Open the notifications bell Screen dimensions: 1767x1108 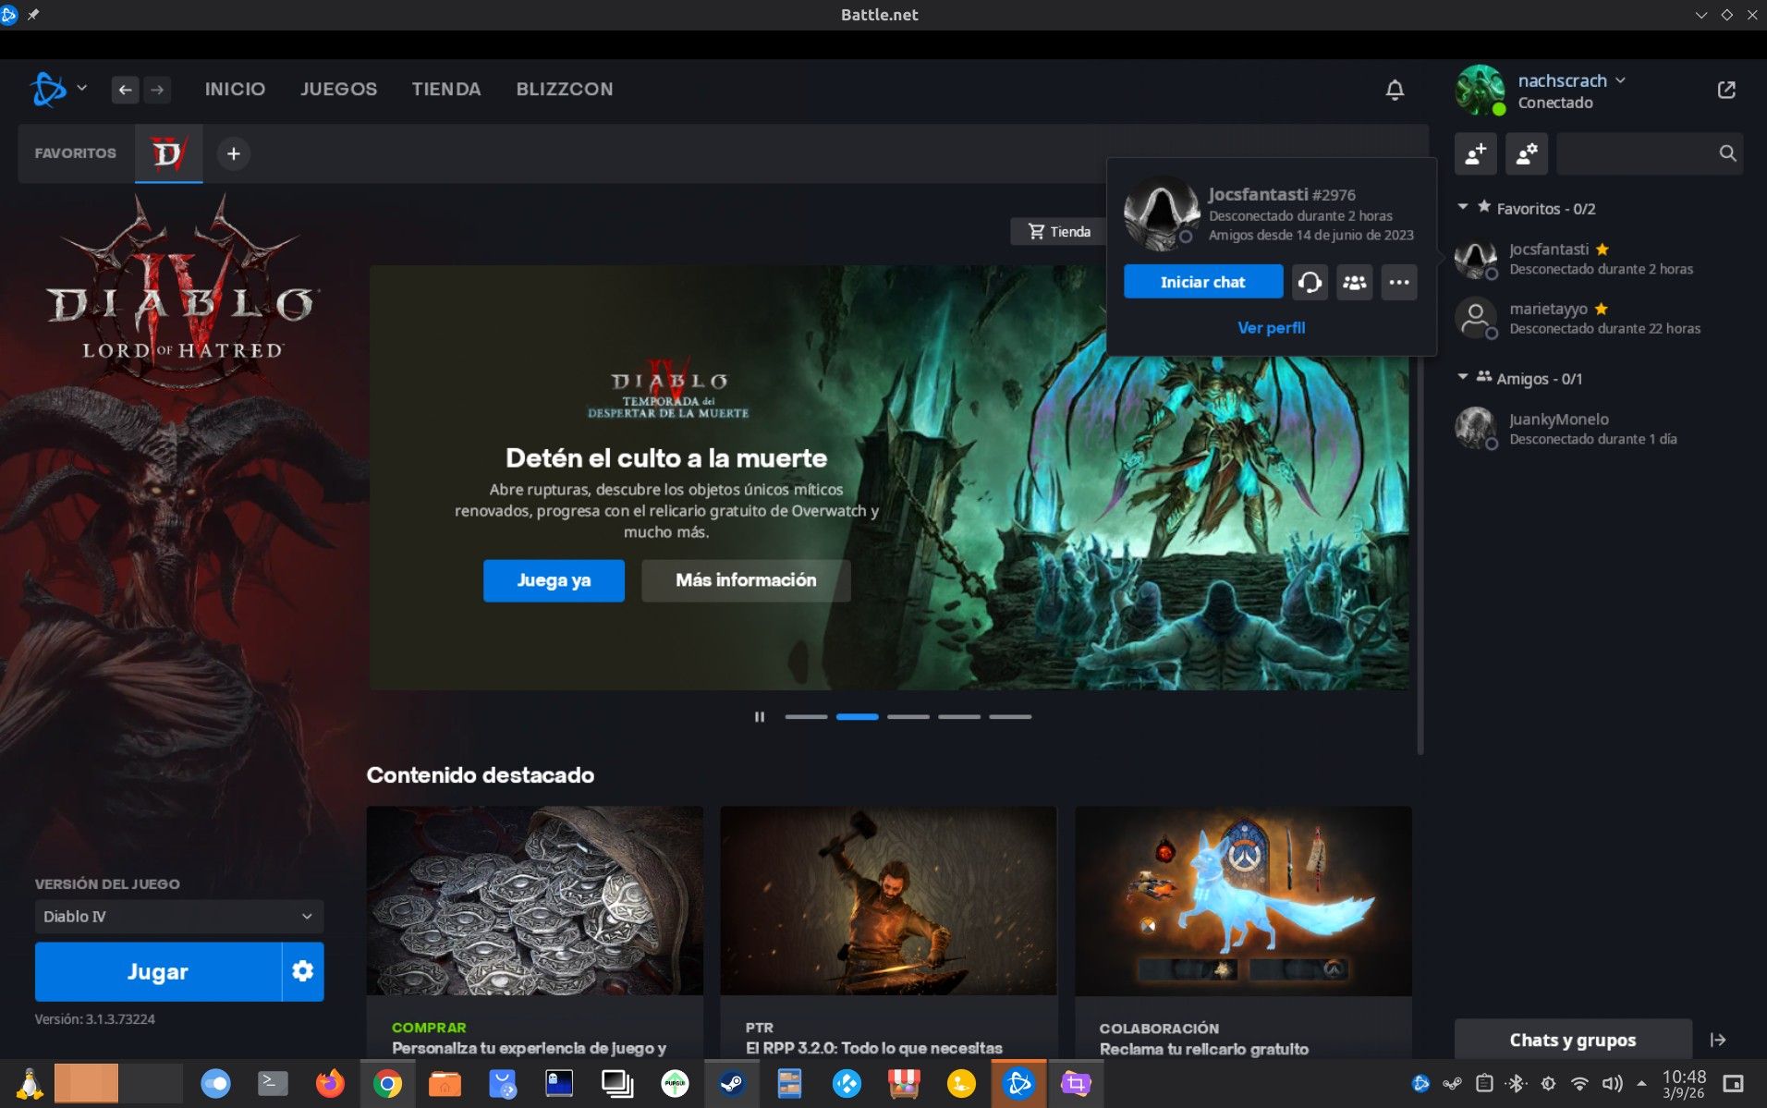(1395, 90)
